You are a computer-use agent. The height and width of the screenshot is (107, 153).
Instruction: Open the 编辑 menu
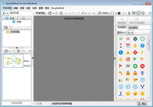click(16, 8)
